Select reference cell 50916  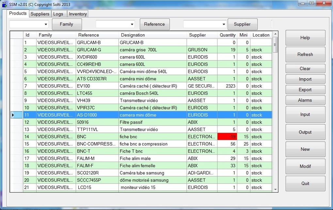coord(97,122)
